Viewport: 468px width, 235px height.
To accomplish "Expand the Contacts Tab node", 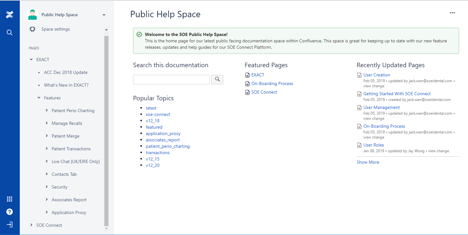I will [47, 174].
